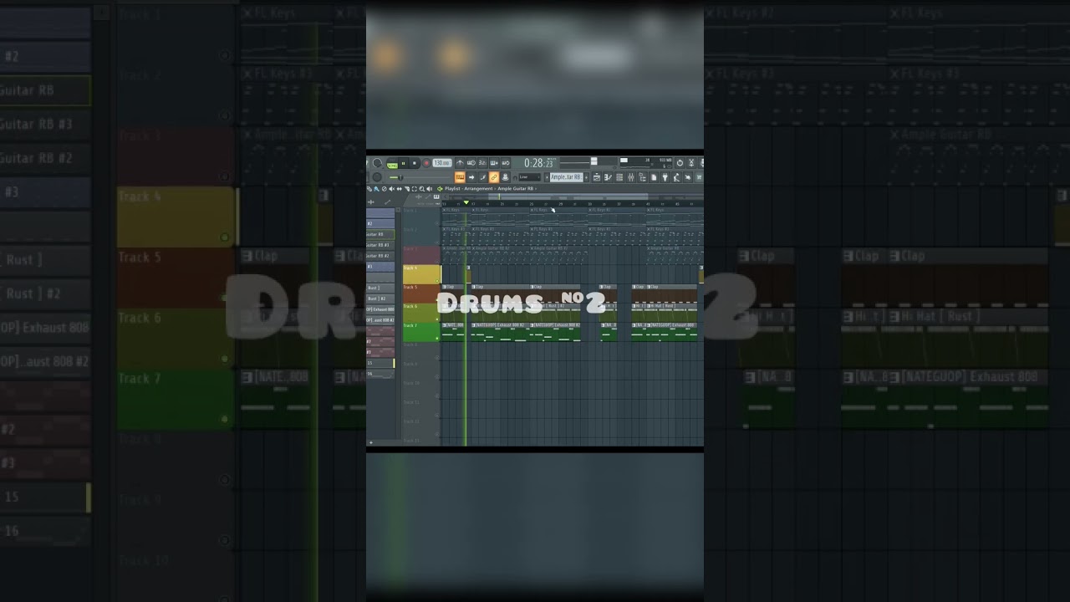Open the Piano roll window icon
Viewport: 1070px width, 602px height.
pyautogui.click(x=608, y=177)
